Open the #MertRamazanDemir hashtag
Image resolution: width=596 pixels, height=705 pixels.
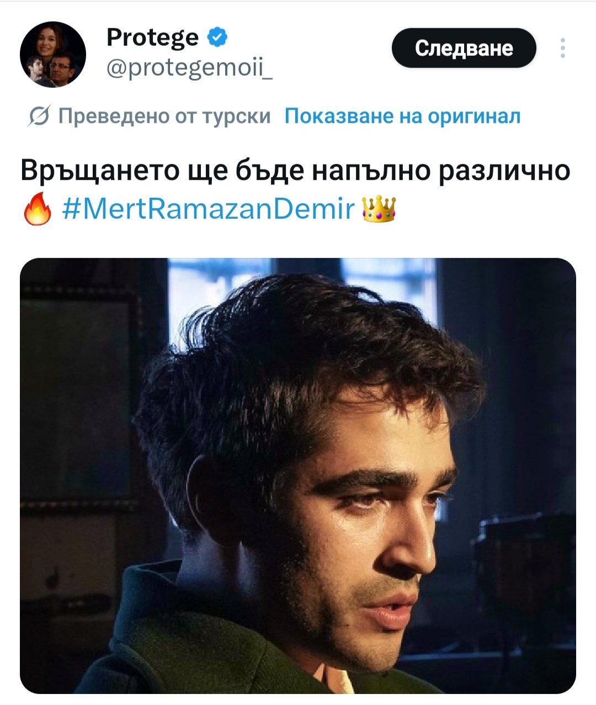[x=209, y=210]
